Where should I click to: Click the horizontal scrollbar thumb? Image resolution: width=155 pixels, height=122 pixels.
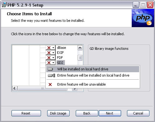(42, 88)
